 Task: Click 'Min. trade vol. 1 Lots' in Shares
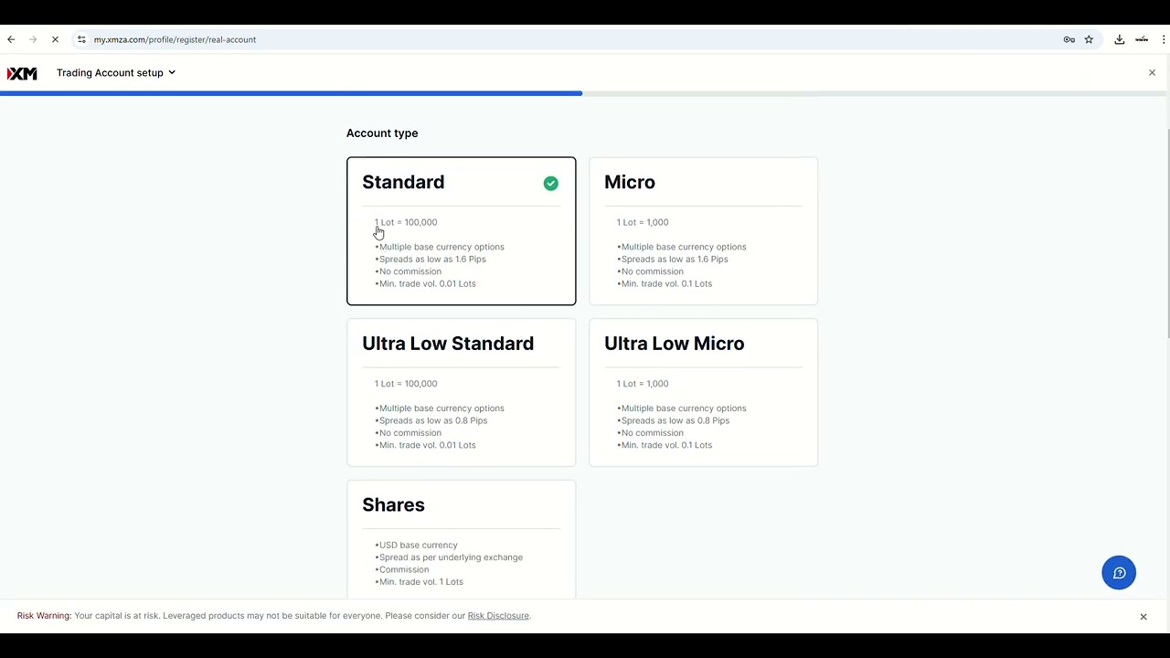pyautogui.click(x=420, y=582)
